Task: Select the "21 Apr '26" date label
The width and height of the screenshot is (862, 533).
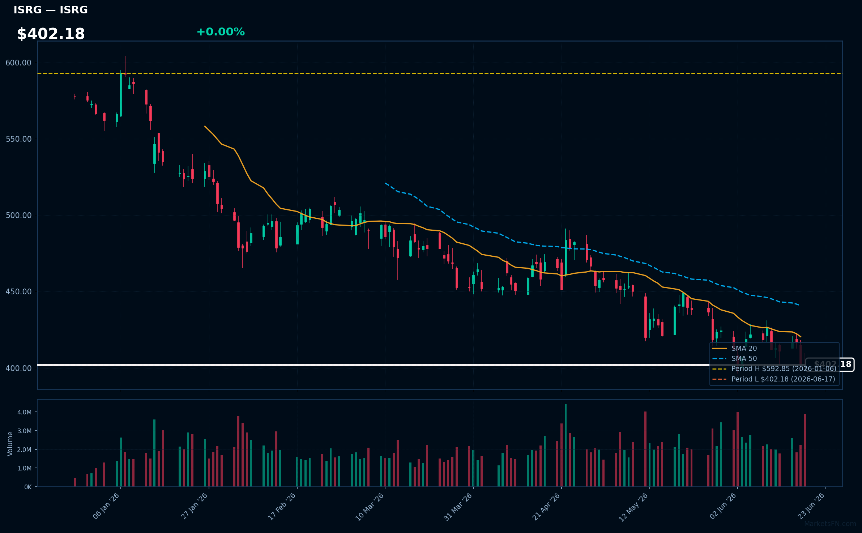Action: coord(546,506)
